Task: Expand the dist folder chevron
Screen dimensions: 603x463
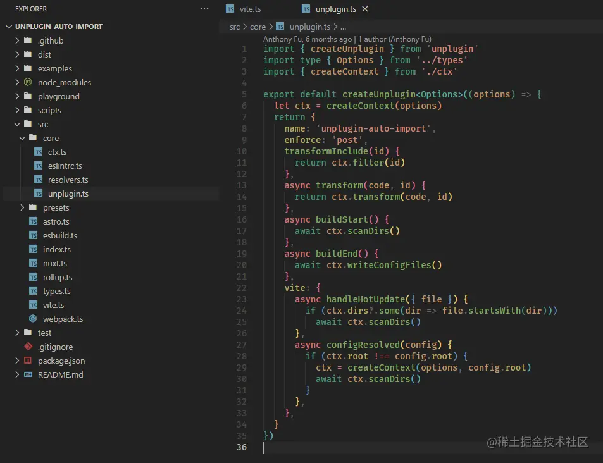Action: click(17, 54)
